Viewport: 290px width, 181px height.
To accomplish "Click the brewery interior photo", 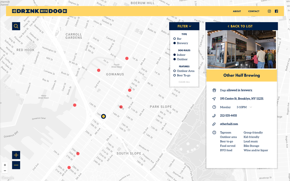I will 242,49.
